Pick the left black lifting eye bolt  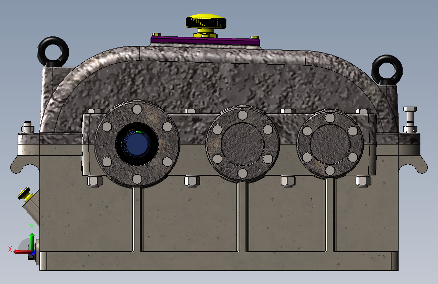coord(53,52)
